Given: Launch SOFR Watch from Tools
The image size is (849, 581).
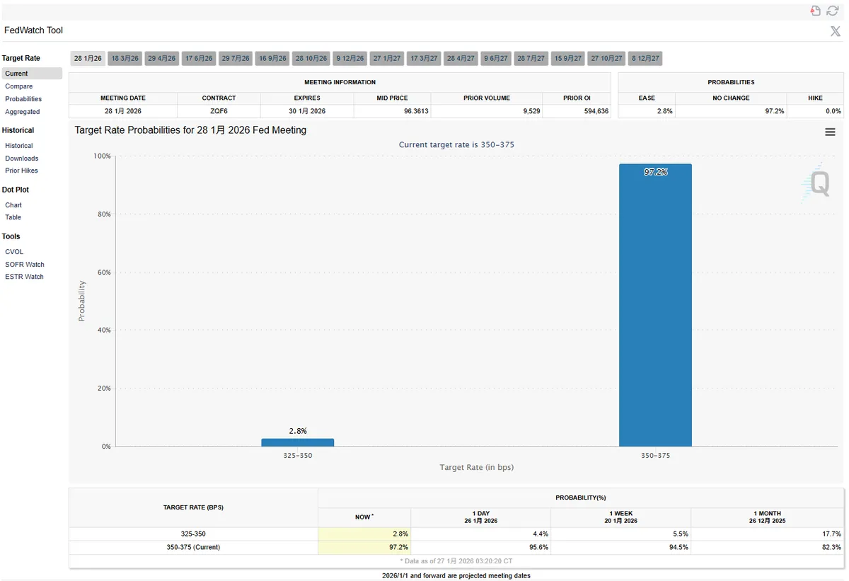Looking at the screenshot, I should (25, 265).
